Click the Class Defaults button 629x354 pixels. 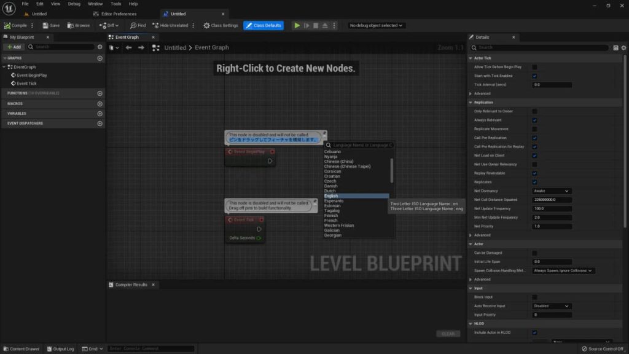[x=263, y=25]
